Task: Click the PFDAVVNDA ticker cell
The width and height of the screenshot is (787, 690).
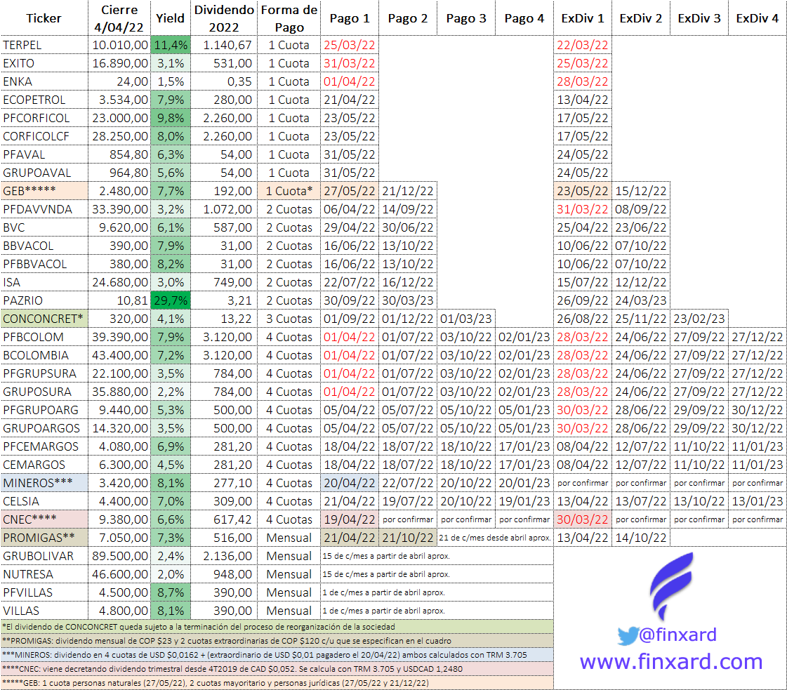Action: [x=44, y=209]
